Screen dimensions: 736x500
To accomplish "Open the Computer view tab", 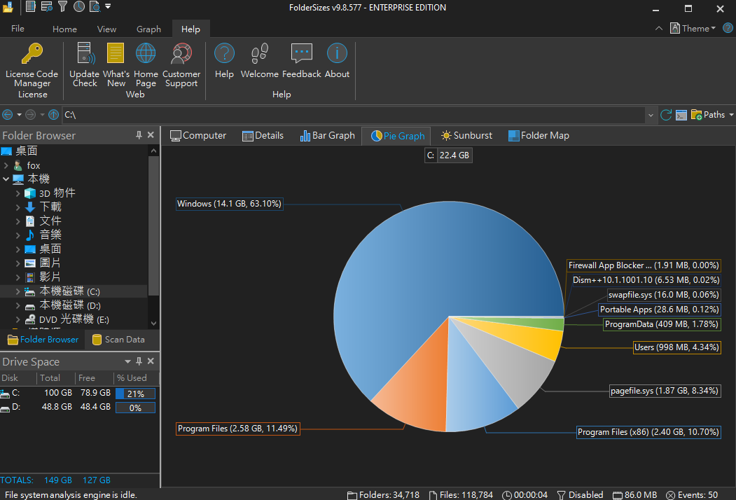I will click(198, 136).
